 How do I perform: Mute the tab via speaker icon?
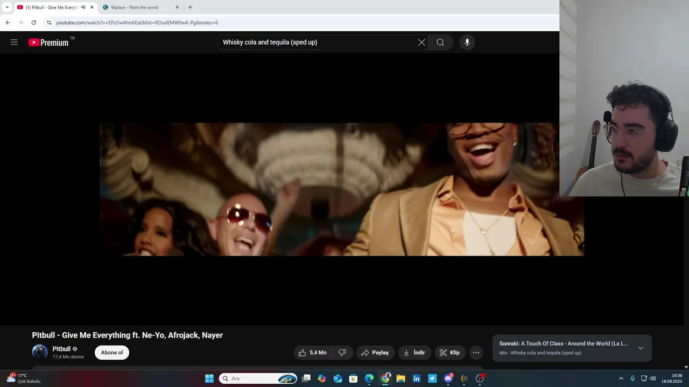83,8
